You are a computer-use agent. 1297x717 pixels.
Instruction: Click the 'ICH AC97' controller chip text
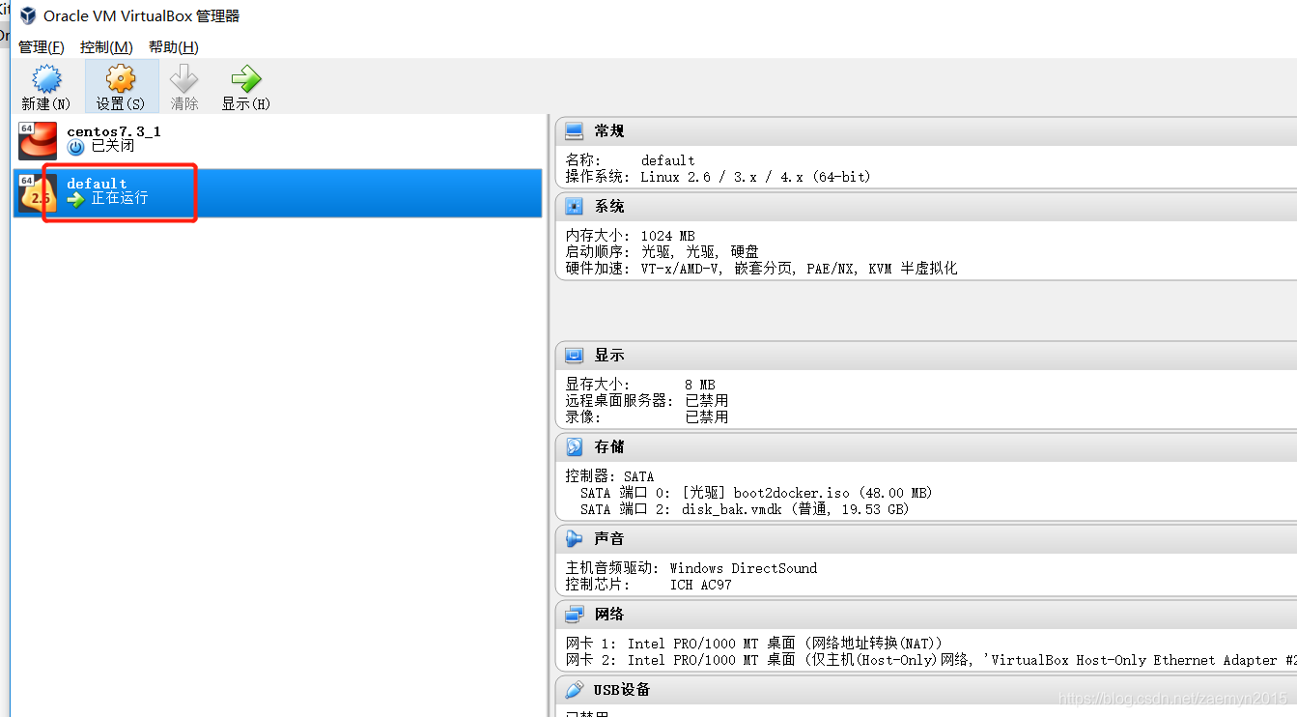700,585
